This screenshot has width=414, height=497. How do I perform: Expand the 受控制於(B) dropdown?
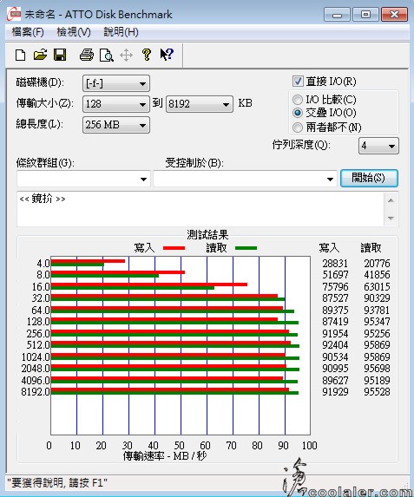[245, 179]
